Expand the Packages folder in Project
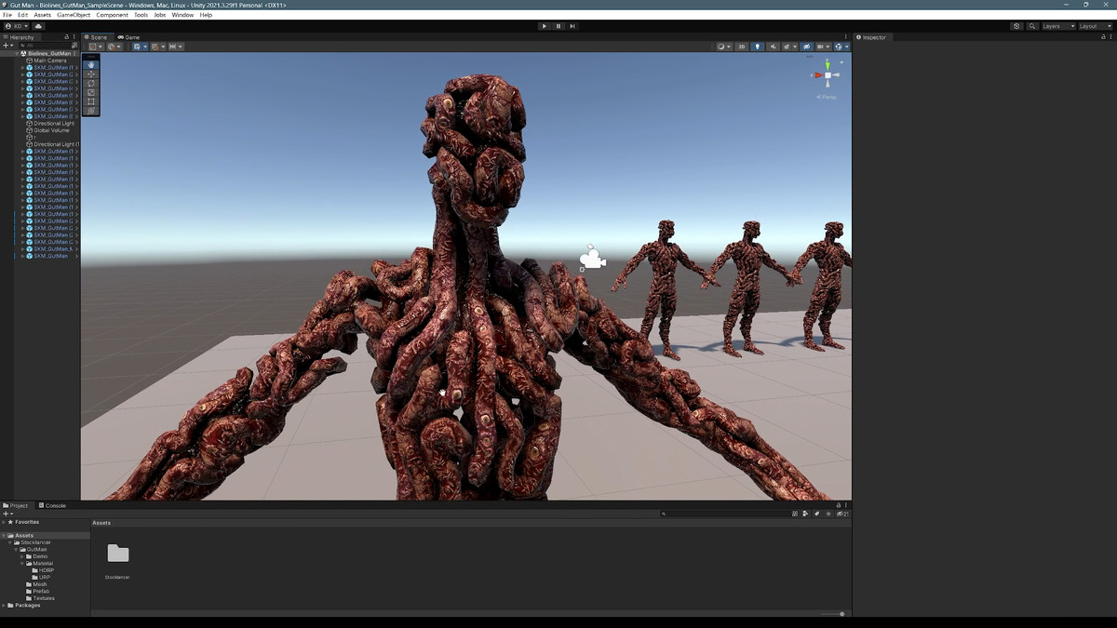The width and height of the screenshot is (1117, 628). (x=4, y=606)
